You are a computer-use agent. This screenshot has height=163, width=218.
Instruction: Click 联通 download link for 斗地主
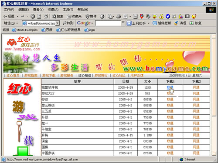170,129
